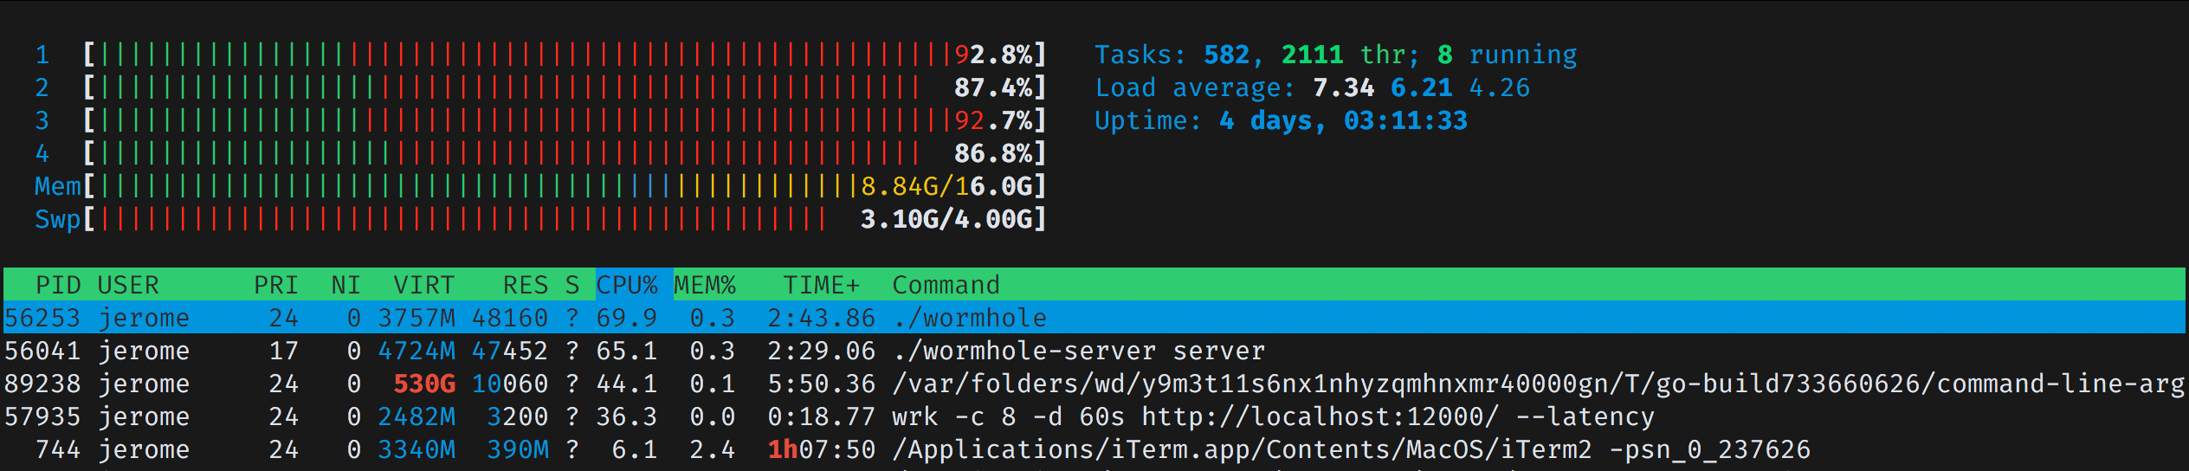Image resolution: width=2189 pixels, height=471 pixels.
Task: Select the wrk -c 8 process row
Action: pyautogui.click(x=1094, y=416)
